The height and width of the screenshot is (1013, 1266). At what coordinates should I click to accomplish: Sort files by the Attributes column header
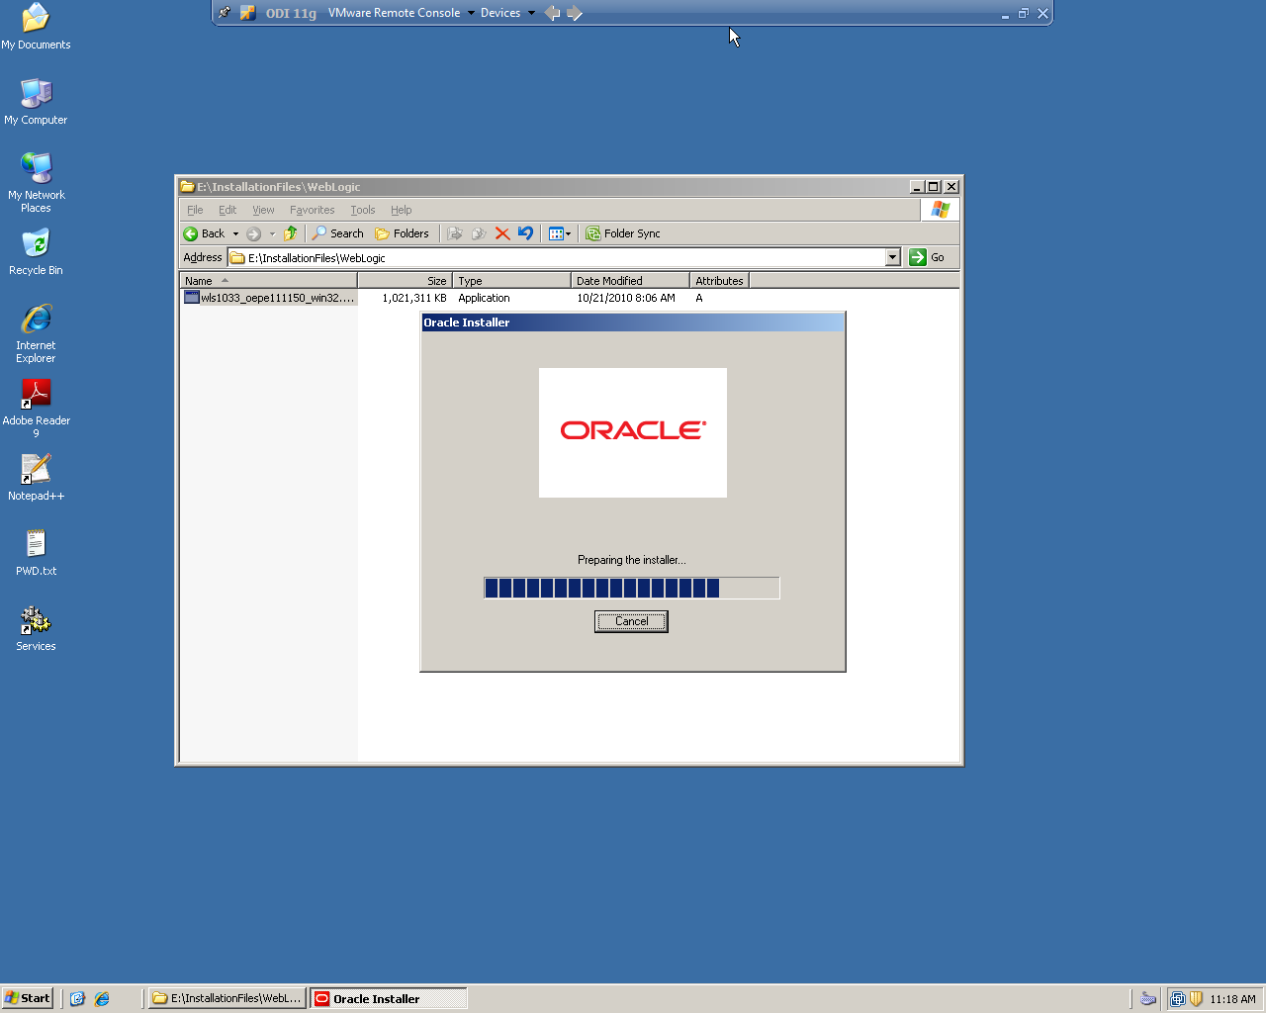(719, 281)
